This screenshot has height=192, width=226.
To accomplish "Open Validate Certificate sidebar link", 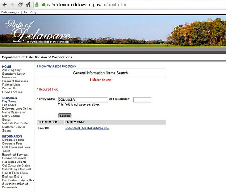I will [15, 123].
